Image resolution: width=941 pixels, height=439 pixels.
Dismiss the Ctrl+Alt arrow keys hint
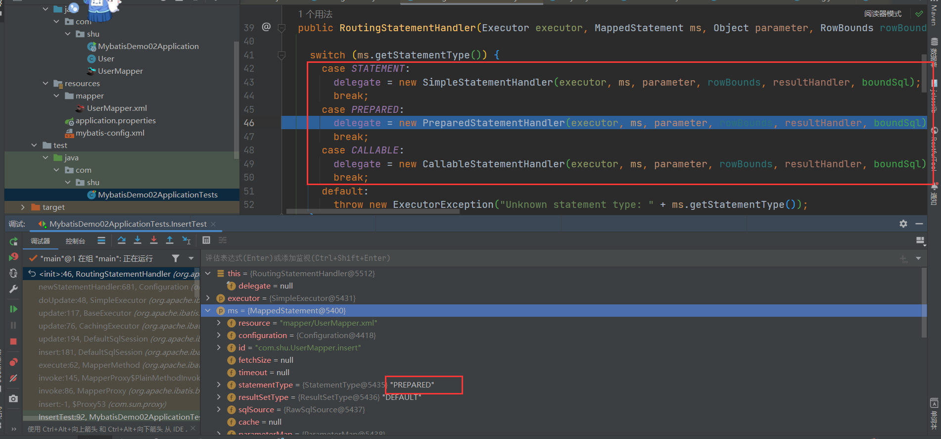tap(193, 428)
